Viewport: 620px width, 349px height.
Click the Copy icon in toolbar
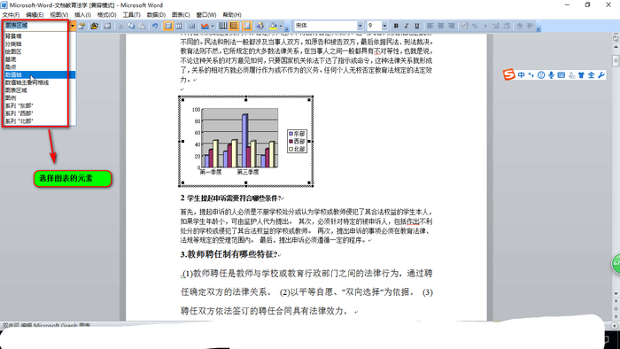click(x=131, y=26)
